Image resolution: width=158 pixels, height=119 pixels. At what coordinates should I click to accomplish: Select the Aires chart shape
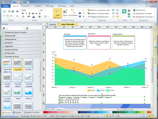(x=18, y=93)
